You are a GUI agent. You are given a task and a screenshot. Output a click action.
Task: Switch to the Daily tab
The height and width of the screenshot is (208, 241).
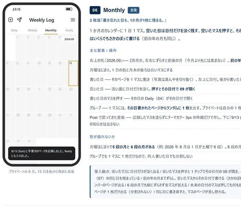[x=14, y=30]
